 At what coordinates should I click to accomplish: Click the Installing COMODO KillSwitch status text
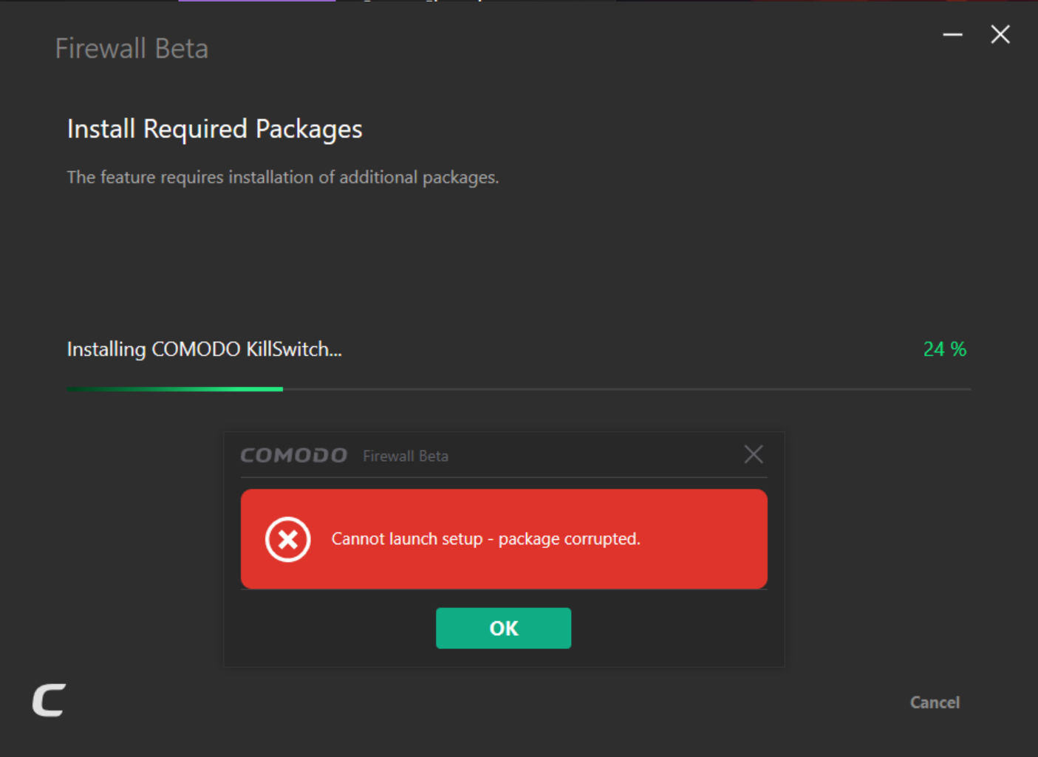point(204,349)
